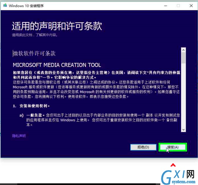Click the Windows 10 安装程序 window title
198x185 pixels.
[26, 6]
